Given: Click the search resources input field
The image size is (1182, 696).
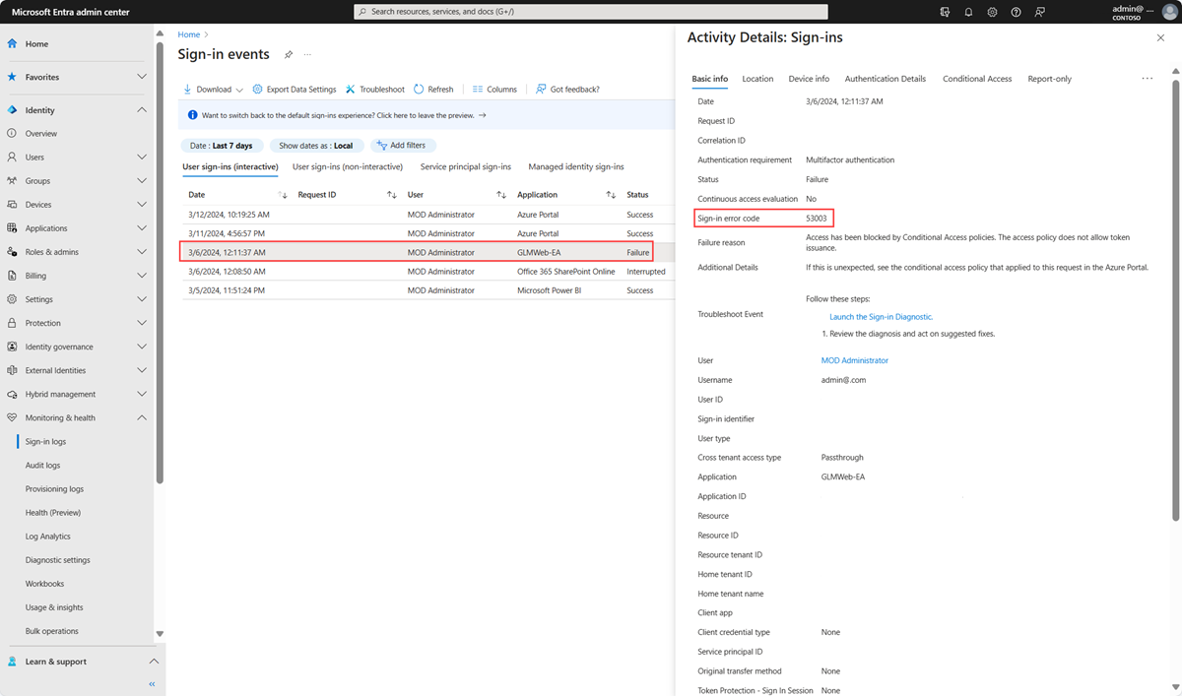Looking at the screenshot, I should [591, 12].
